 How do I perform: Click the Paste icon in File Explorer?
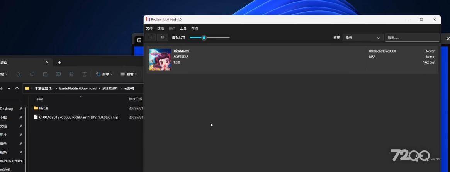click(x=45, y=74)
